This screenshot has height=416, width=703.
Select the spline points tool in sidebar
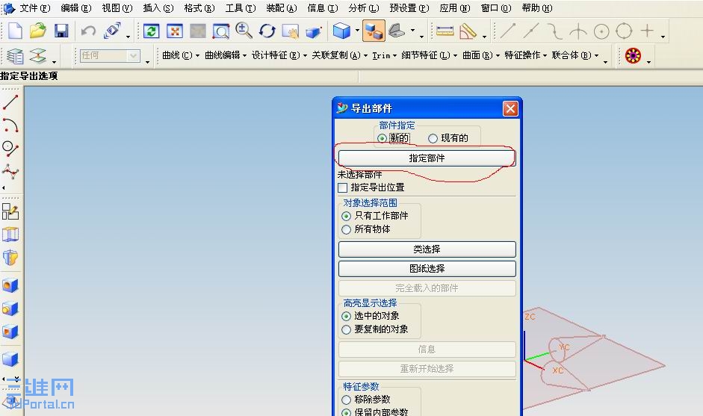pyautogui.click(x=10, y=171)
